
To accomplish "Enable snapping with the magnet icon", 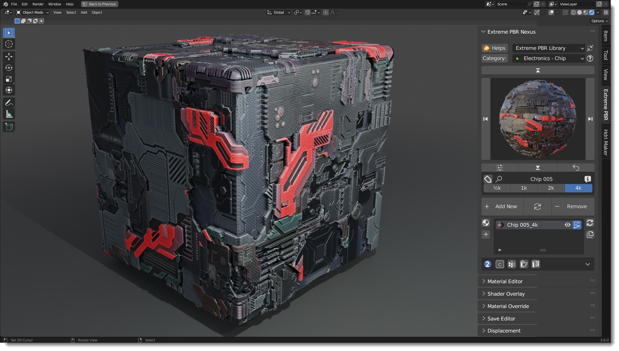I will click(308, 12).
